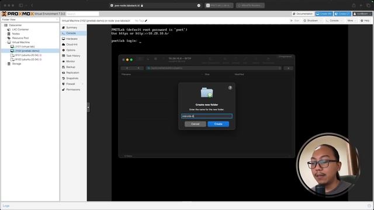Go forward in the SFTP window
Screen dimensions: 374x210
138,68
